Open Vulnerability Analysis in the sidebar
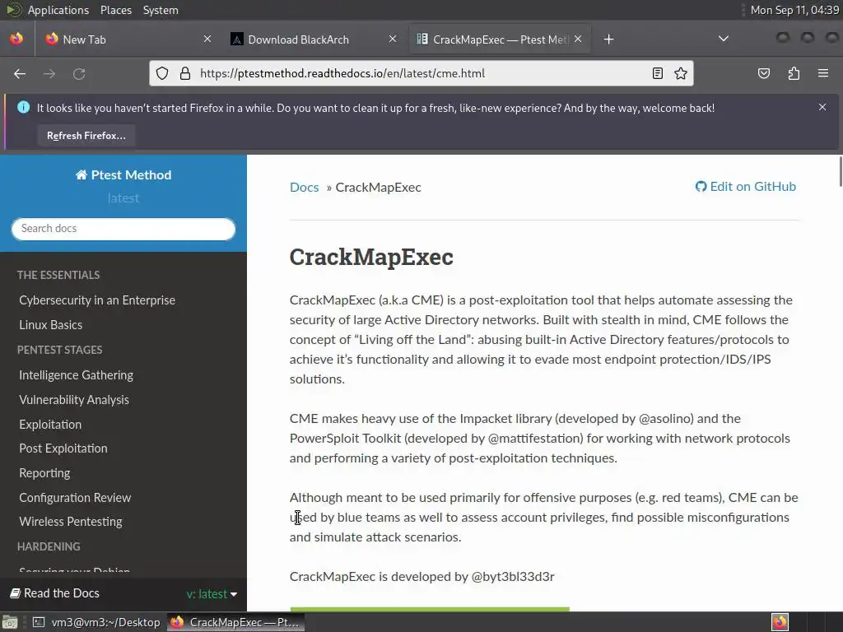Screen dimensions: 843x632 click(74, 399)
